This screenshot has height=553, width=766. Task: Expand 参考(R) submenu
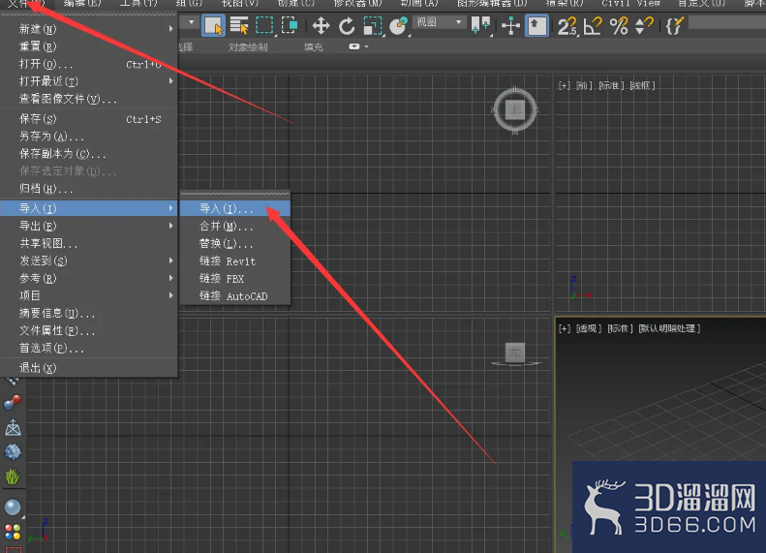[x=89, y=279]
